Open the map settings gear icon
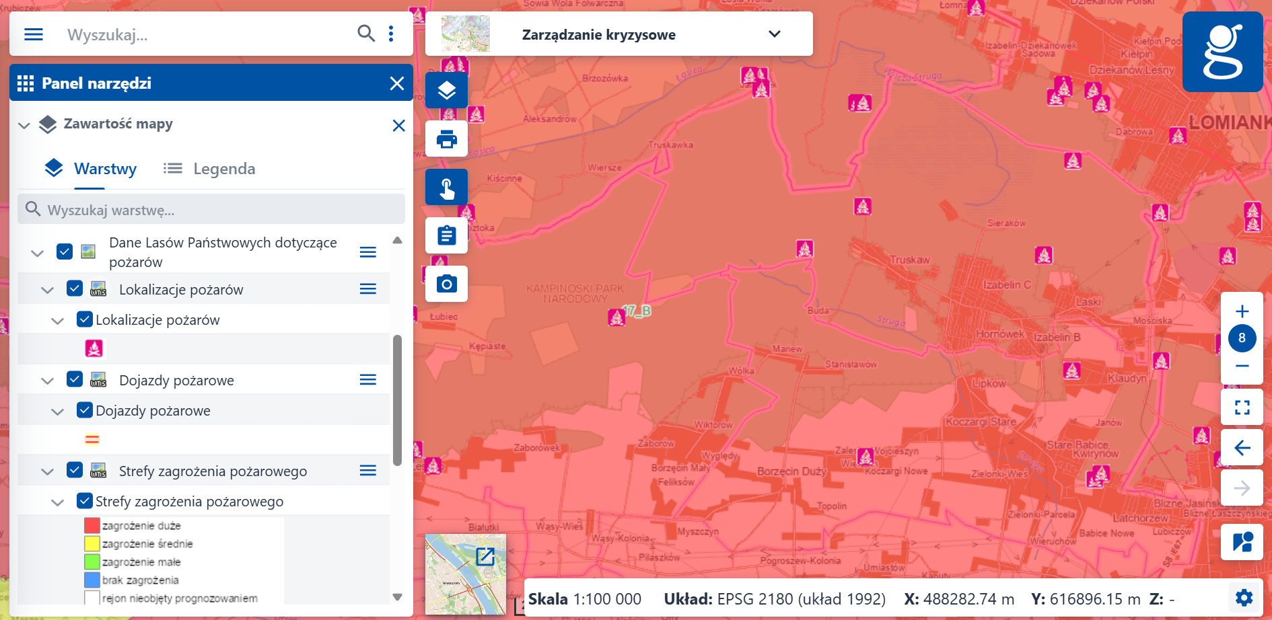Image resolution: width=1272 pixels, height=620 pixels. coord(1243,597)
